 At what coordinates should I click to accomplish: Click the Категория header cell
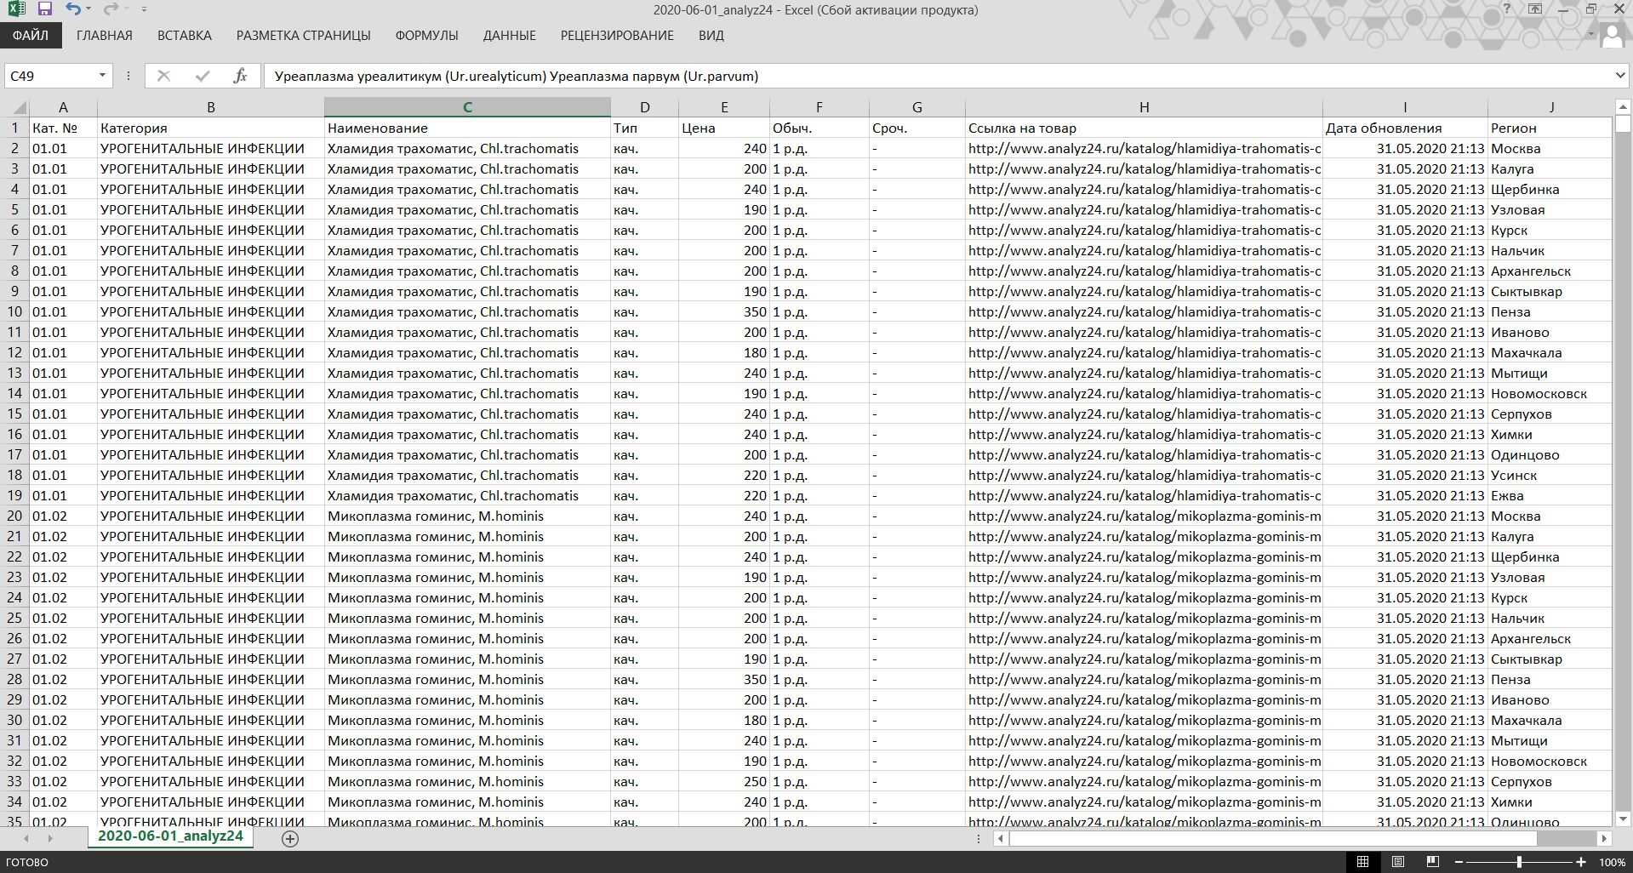(x=210, y=128)
